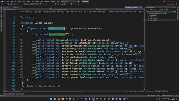This screenshot has height=101, width=179.
Task: Click the Search Solution Explorer input field
Action: [x=160, y=12]
